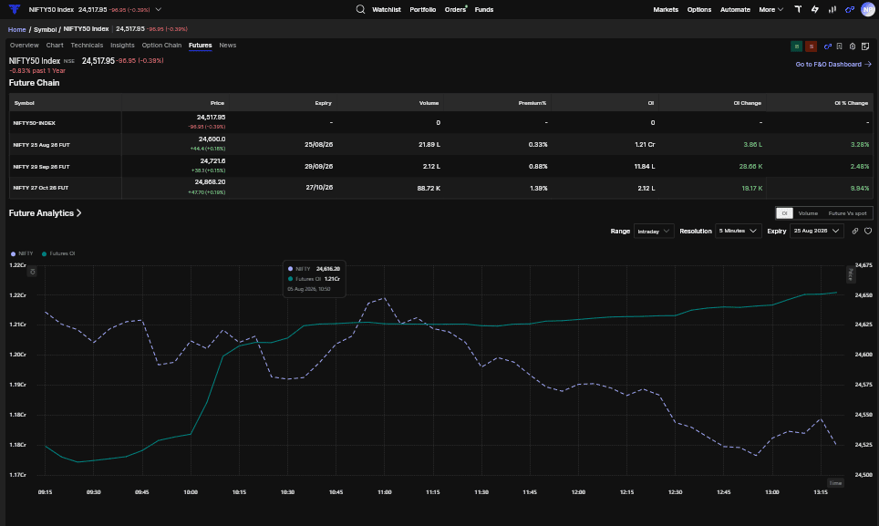Open the Resolution 5 Minutes dropdown
Image resolution: width=879 pixels, height=526 pixels.
(x=739, y=231)
